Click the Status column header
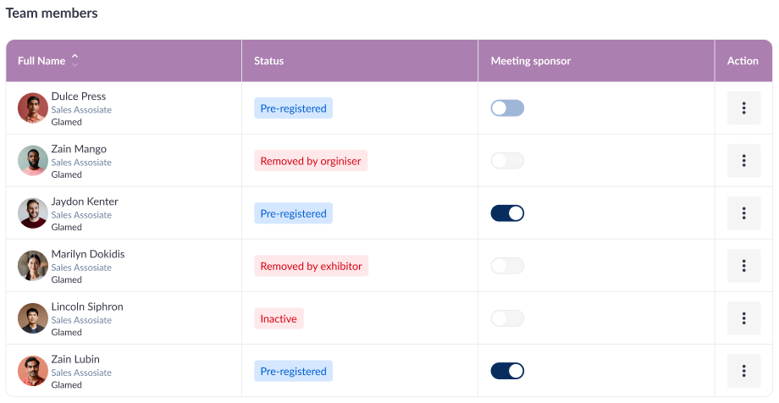 (x=268, y=61)
